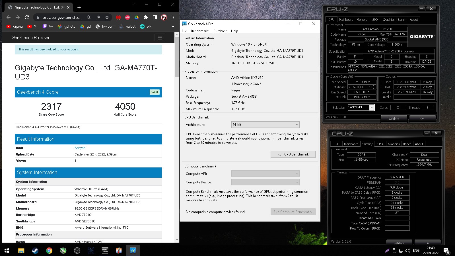Open the About tab in upper CPU-Z
Image resolution: width=455 pixels, height=256 pixels.
pyautogui.click(x=414, y=20)
